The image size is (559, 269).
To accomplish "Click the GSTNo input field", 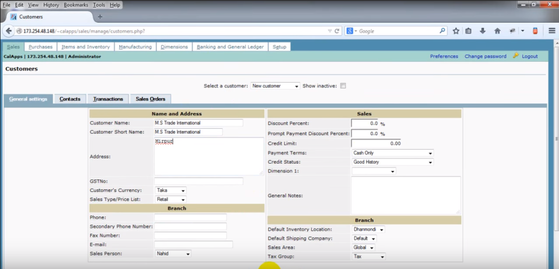I will (199, 181).
